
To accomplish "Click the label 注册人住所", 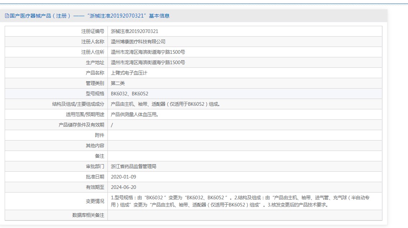I will point(93,52).
